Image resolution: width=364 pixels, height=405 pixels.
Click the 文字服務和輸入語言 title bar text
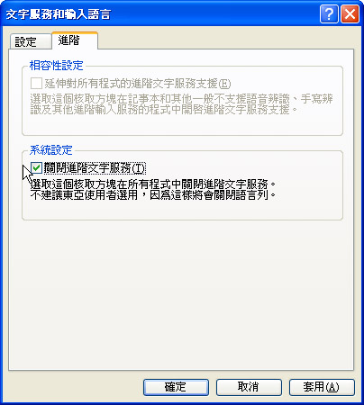click(59, 14)
